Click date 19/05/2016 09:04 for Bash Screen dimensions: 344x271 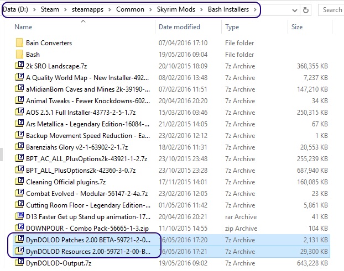click(x=183, y=55)
